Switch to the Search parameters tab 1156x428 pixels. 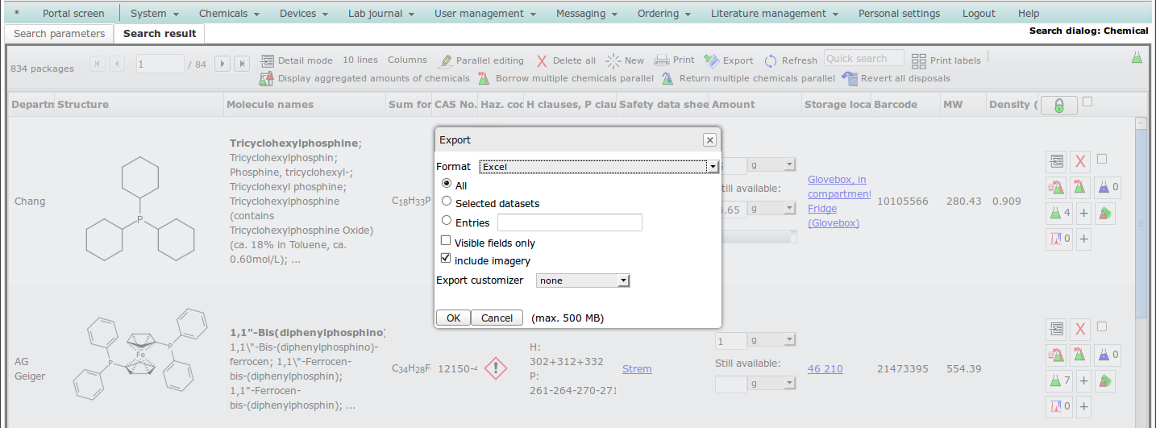pyautogui.click(x=59, y=34)
